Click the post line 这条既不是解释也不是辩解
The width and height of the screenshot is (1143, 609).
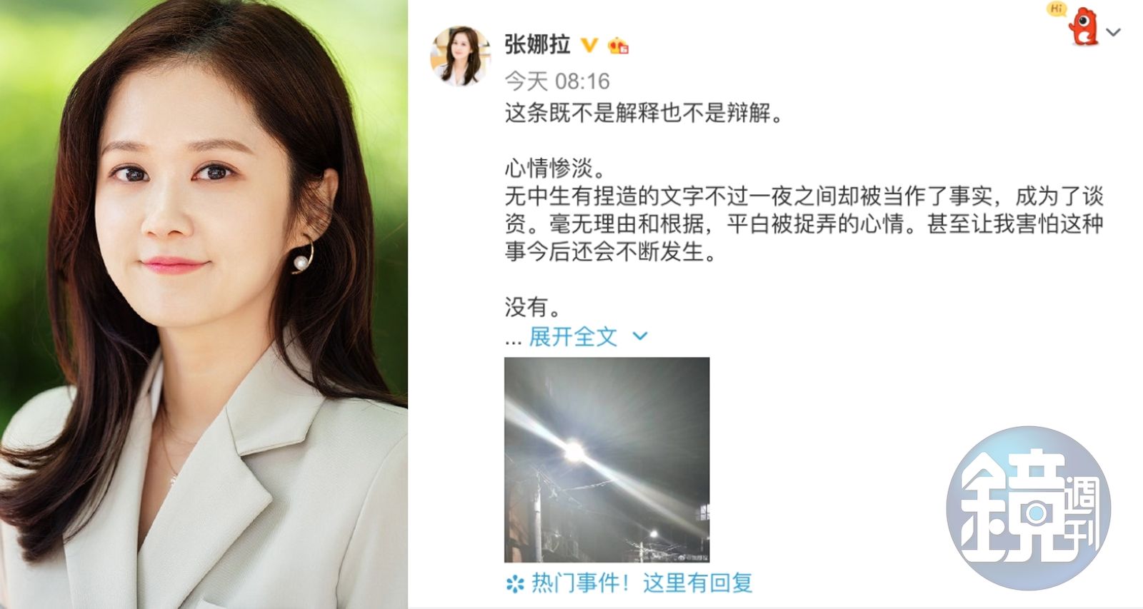click(644, 113)
